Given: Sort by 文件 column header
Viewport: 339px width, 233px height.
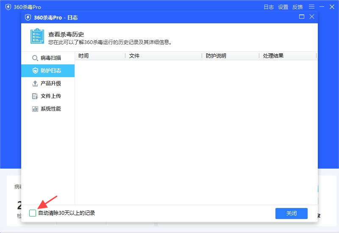Looking at the screenshot, I should pos(164,56).
